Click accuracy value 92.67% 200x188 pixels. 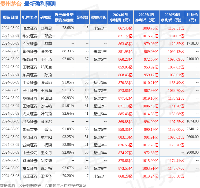(x=68, y=168)
